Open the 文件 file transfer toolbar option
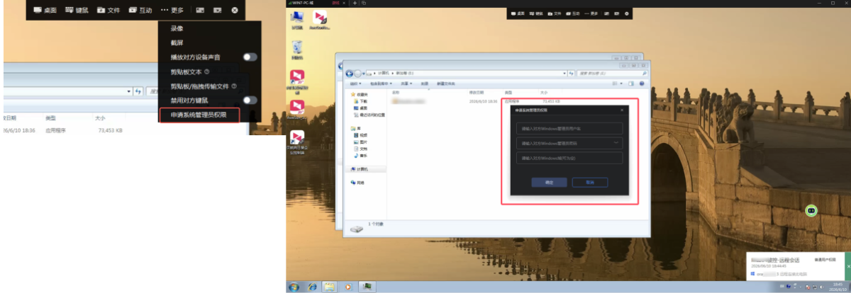The height and width of the screenshot is (293, 851). coord(109,11)
